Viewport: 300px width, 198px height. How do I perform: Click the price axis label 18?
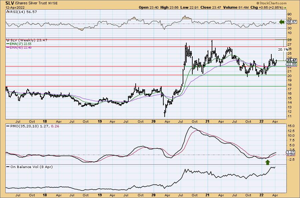tap(289, 85)
